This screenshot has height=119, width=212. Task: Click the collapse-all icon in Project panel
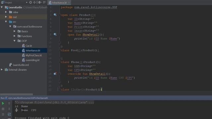pos(34,2)
